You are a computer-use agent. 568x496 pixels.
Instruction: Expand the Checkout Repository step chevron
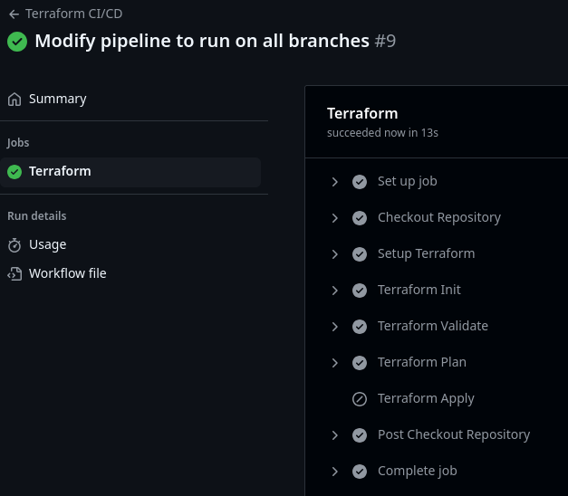pyautogui.click(x=334, y=218)
